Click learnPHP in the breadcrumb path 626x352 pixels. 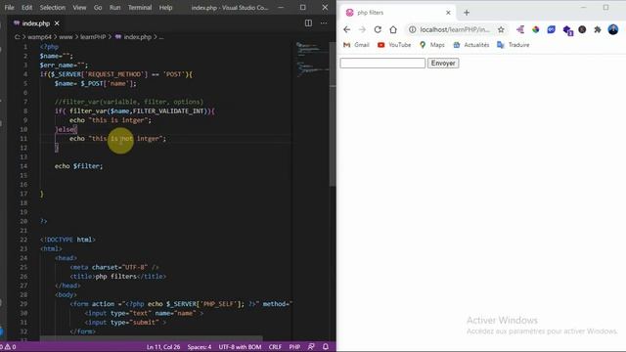[93, 37]
